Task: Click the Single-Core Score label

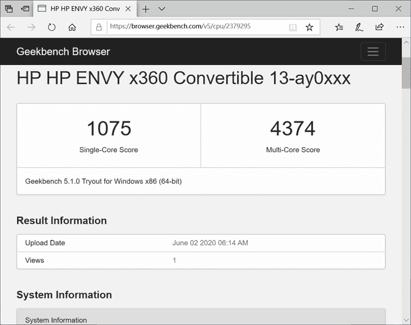Action: point(109,150)
